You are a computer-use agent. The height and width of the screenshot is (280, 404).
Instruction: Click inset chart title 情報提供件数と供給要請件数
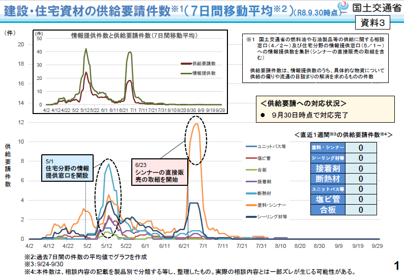pyautogui.click(x=134, y=35)
